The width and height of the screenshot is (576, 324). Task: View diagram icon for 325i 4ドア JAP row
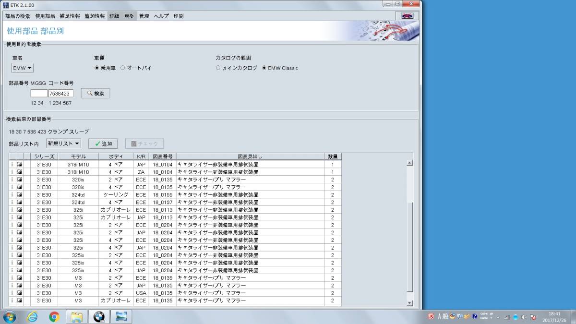pos(20,247)
